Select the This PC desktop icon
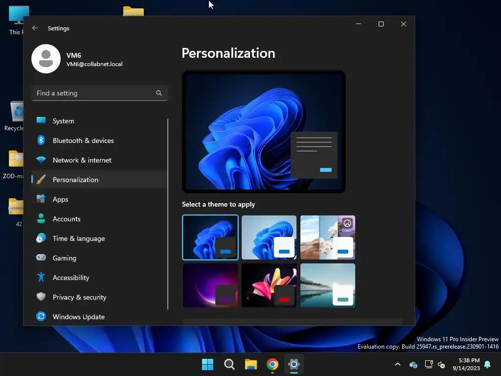This screenshot has width=501, height=376. tap(15, 21)
